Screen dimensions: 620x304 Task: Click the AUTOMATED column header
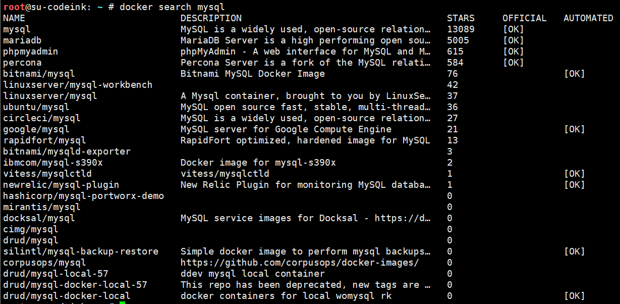point(588,18)
